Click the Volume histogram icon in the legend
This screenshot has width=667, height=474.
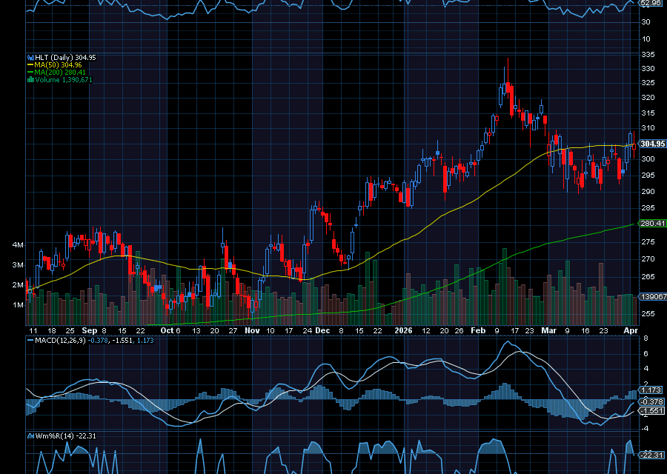coord(30,79)
